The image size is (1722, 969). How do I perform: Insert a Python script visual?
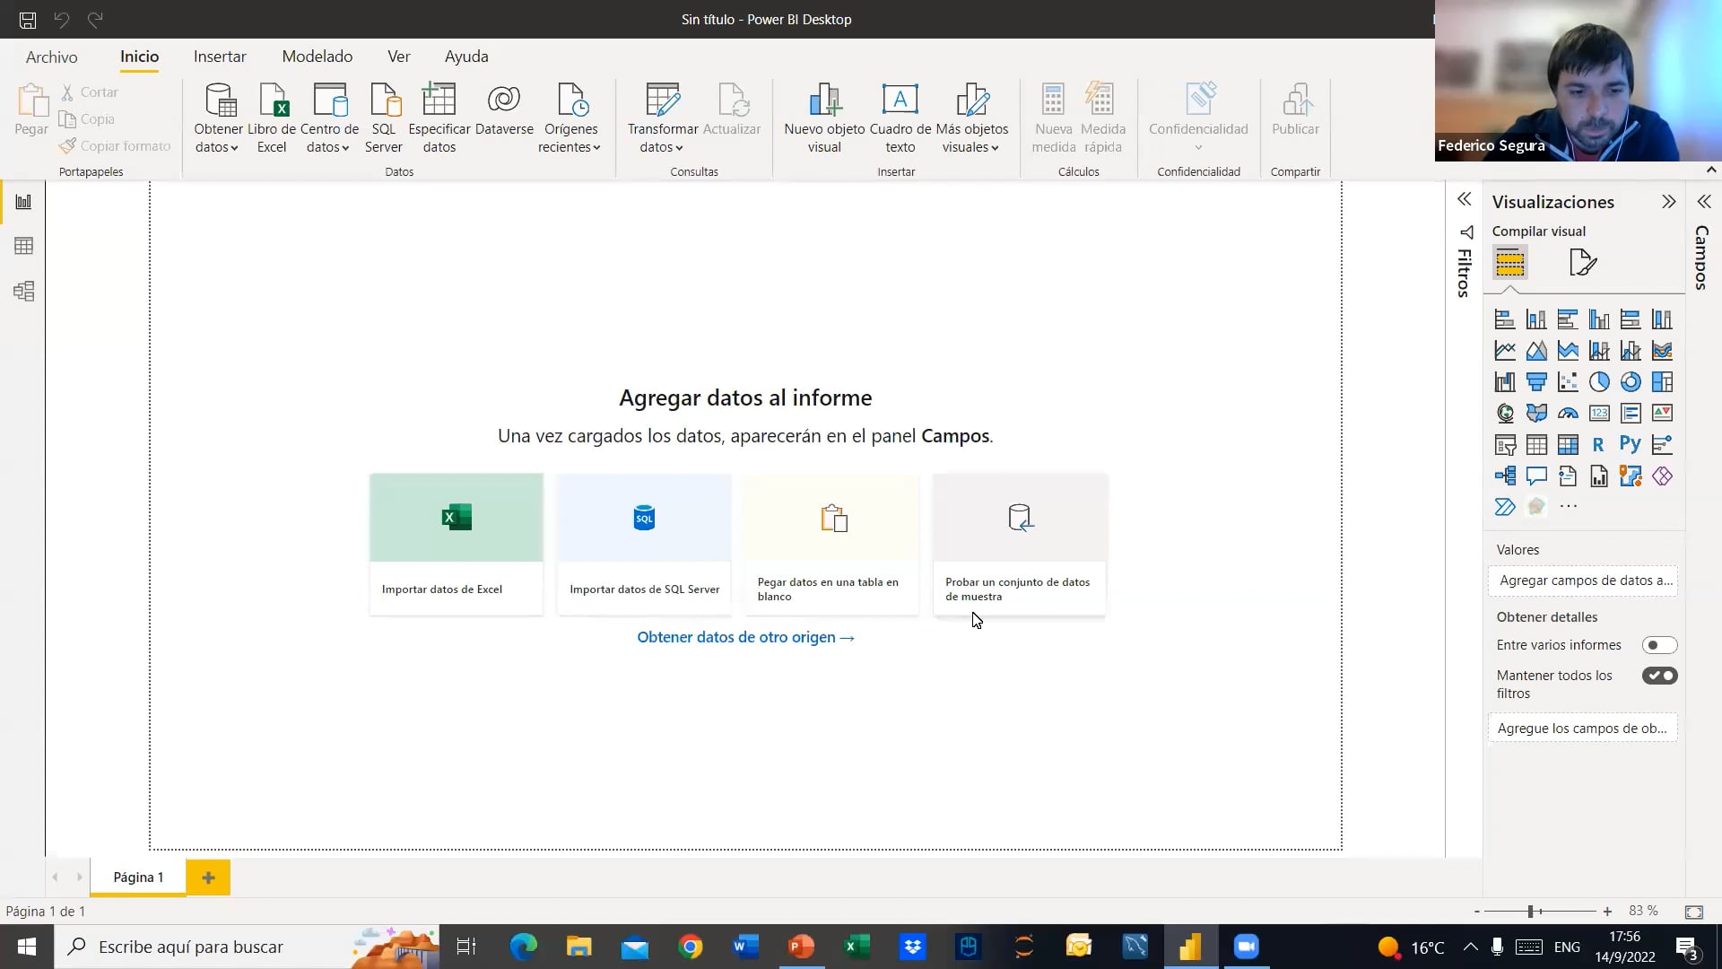coord(1630,443)
